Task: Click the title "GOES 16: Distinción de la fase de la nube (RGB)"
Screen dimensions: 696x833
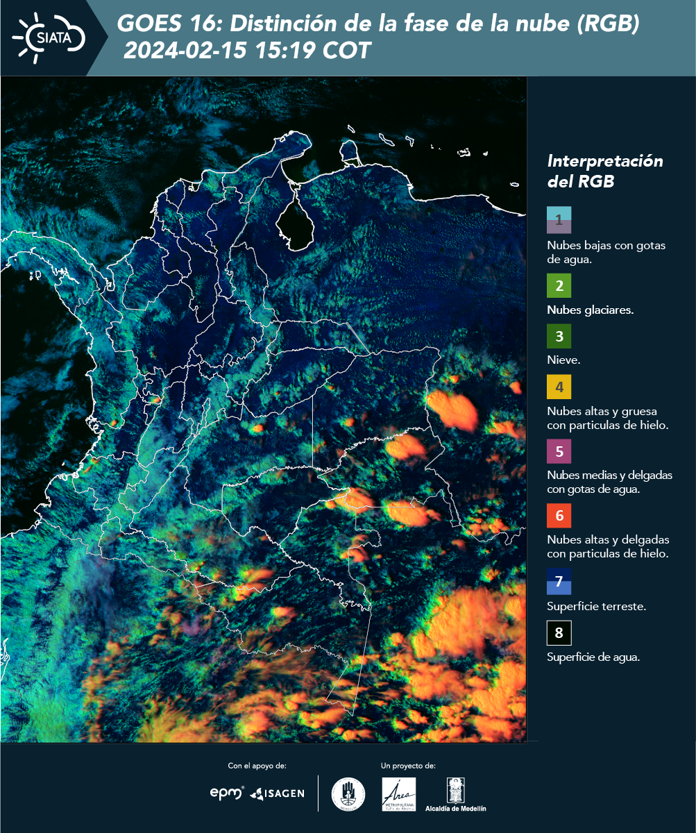Action: [378, 24]
